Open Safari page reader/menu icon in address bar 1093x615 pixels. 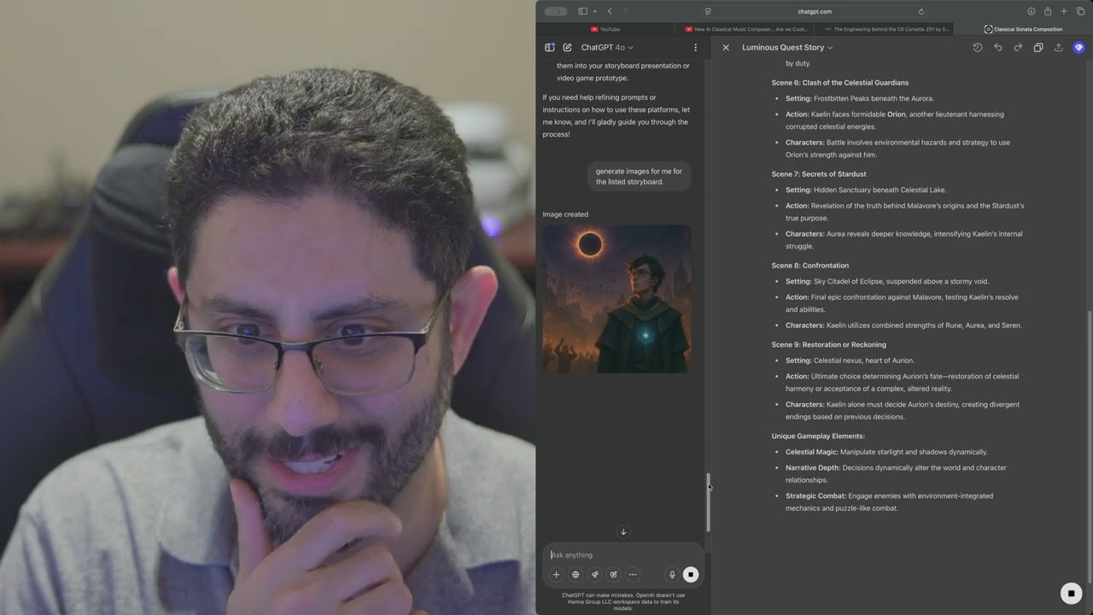coord(708,11)
